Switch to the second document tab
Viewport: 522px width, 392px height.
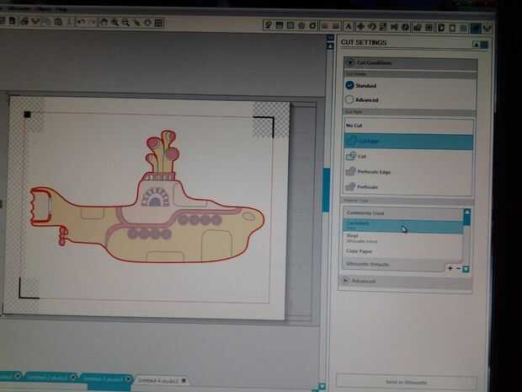pos(51,378)
